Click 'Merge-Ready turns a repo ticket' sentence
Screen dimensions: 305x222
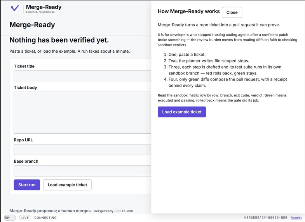click(219, 25)
